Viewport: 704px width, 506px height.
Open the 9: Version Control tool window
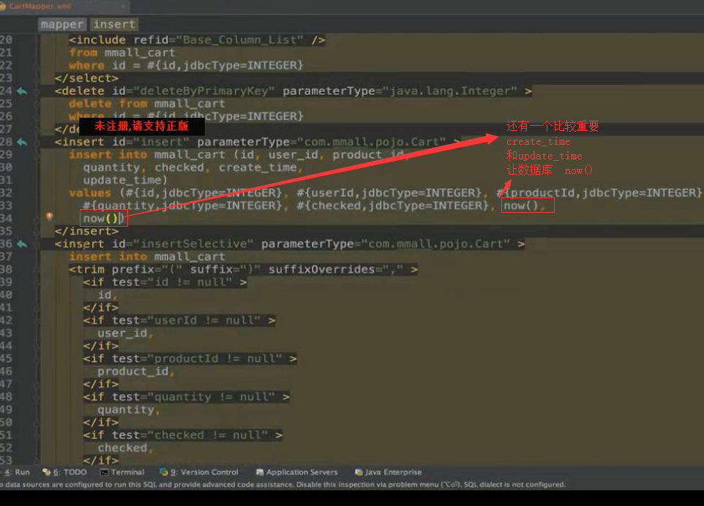(x=199, y=472)
